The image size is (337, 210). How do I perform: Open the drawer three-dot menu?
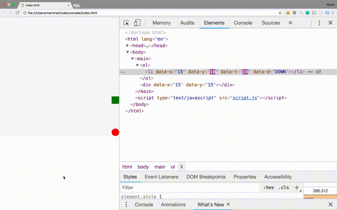[x=126, y=205]
